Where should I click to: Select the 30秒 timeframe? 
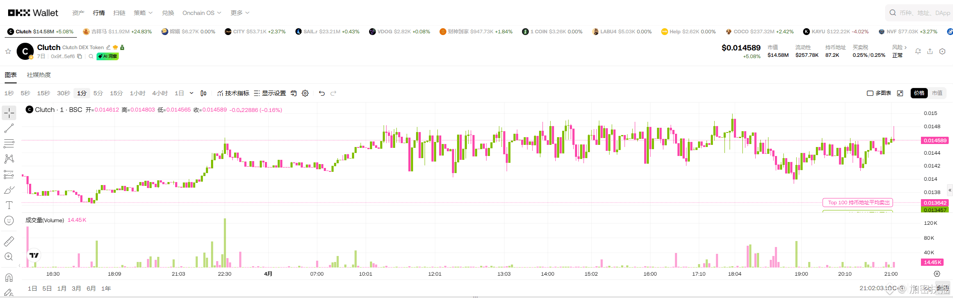[x=64, y=93]
